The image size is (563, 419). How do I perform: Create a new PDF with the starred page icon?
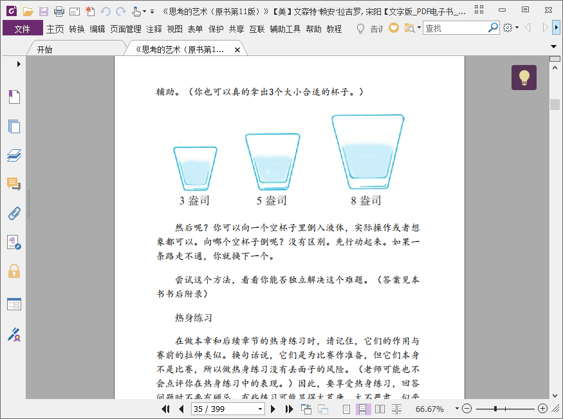[90, 12]
